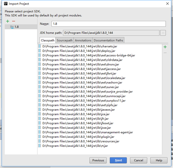Select the Classpath tab
Viewport: 173px width, 168px height.
pyautogui.click(x=47, y=41)
